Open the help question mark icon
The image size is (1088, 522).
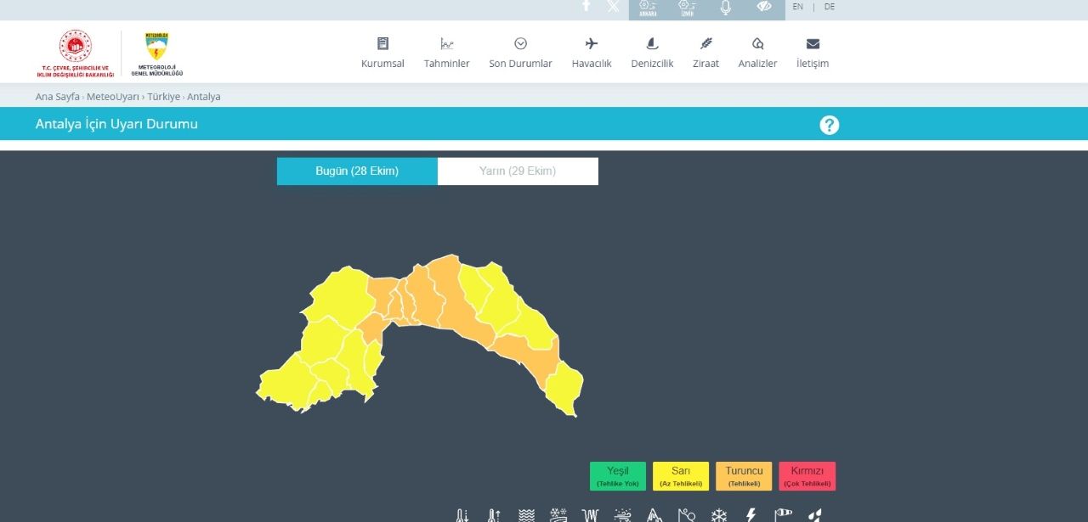(x=830, y=125)
